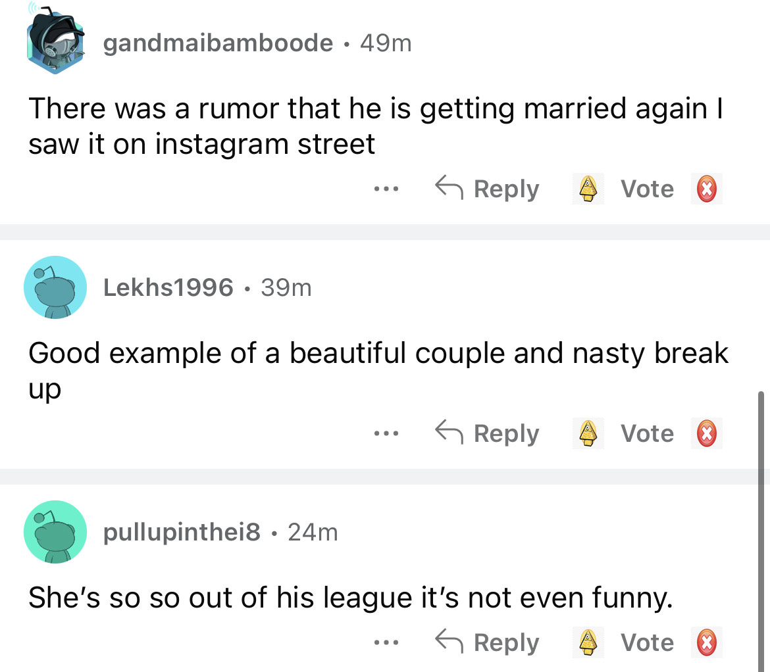770x672 pixels.
Task: Open more options on pullupinthei8's comment
Action: click(382, 642)
